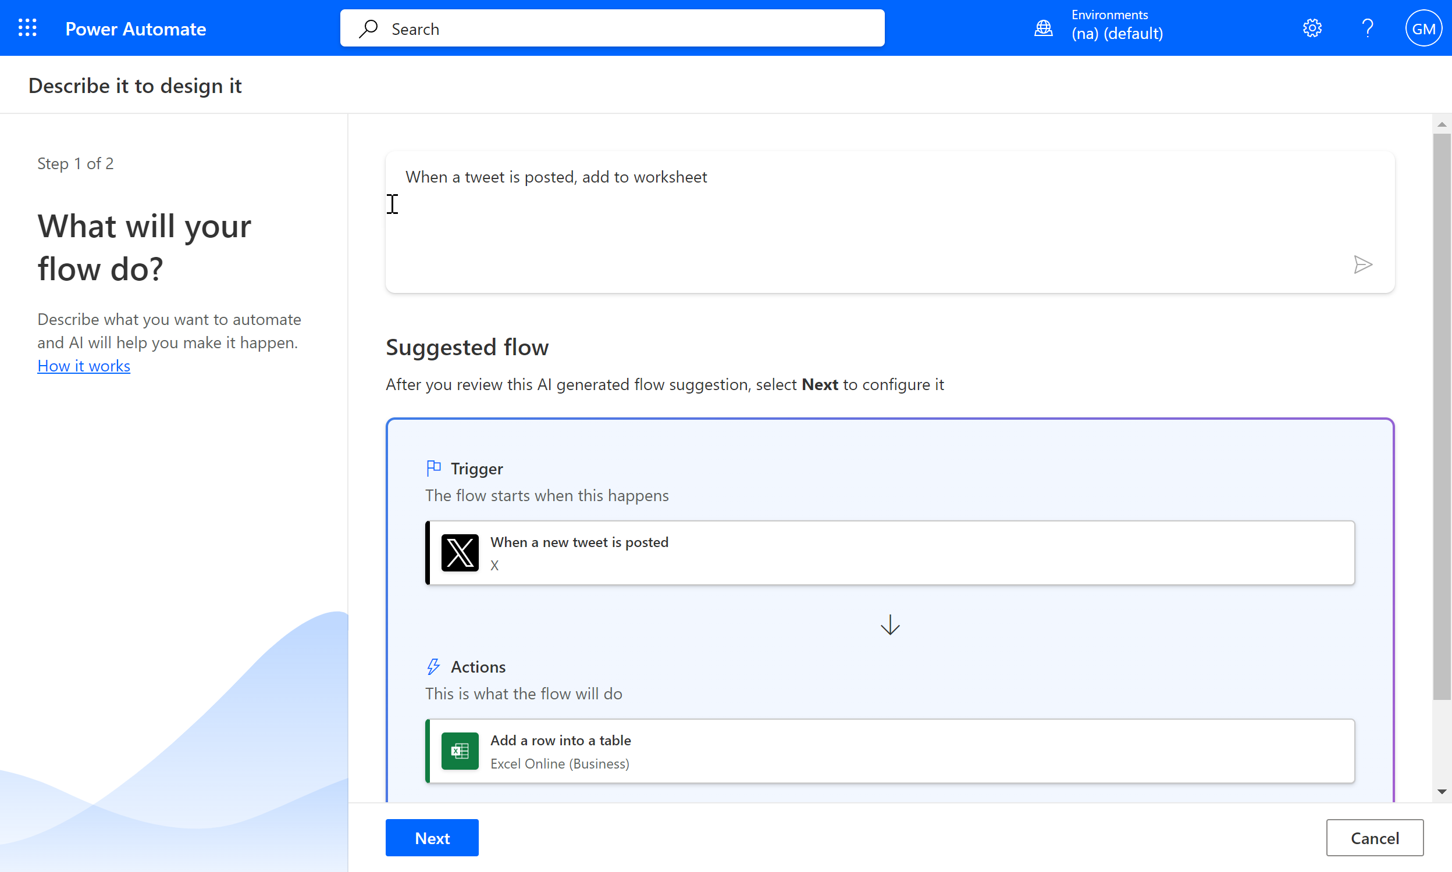
Task: Click the send arrow icon in prompt box
Action: pos(1362,265)
